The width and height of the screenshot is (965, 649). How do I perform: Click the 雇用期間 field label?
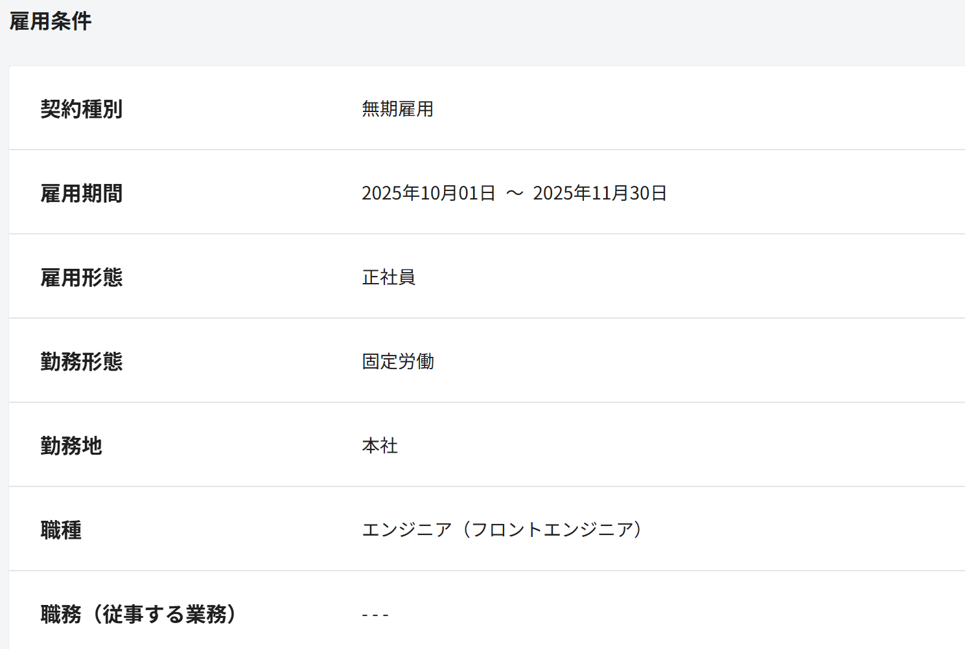pos(81,193)
